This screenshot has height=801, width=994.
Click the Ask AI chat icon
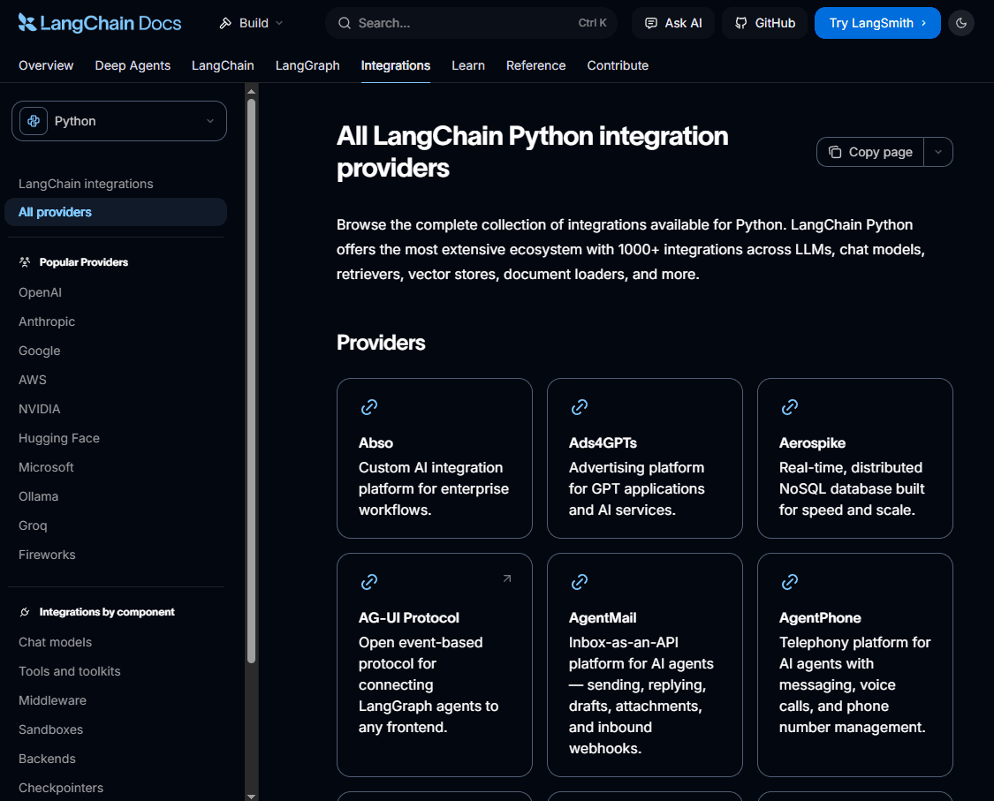click(650, 24)
